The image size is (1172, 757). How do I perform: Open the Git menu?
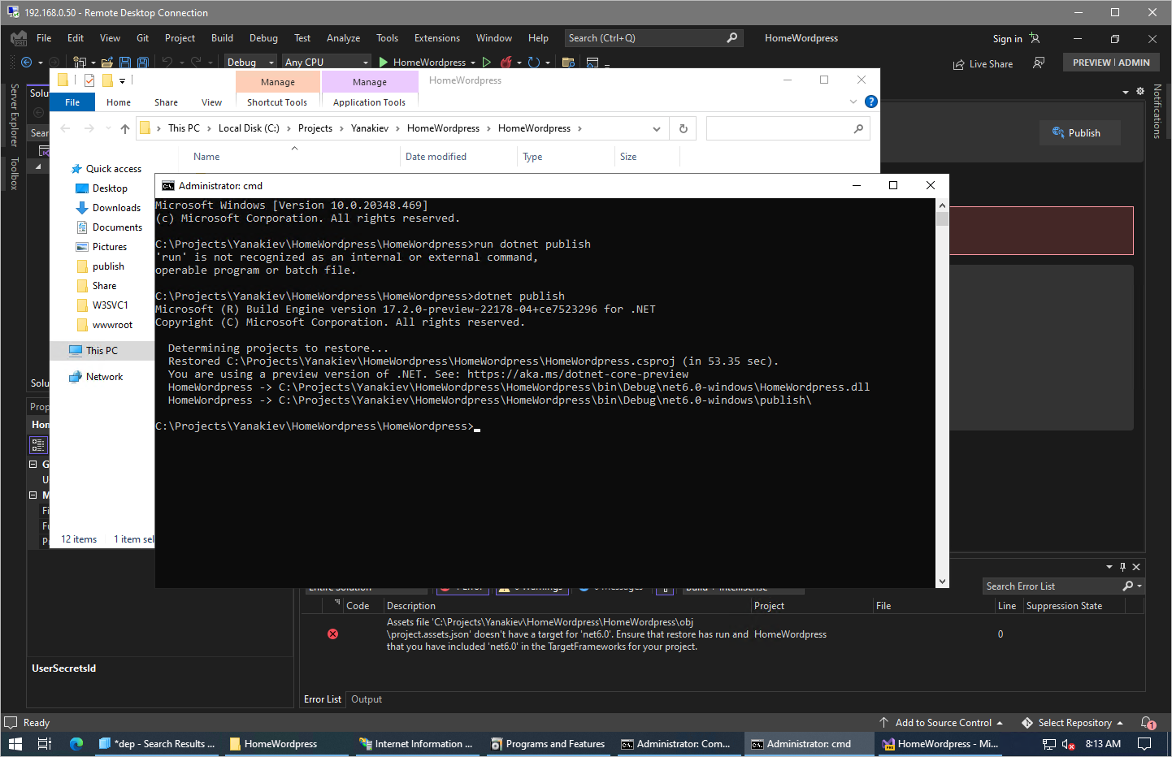[142, 37]
